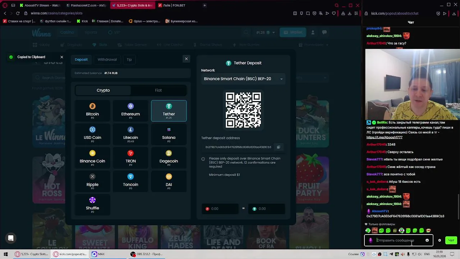Open Opera browser main menu

(5, 5)
